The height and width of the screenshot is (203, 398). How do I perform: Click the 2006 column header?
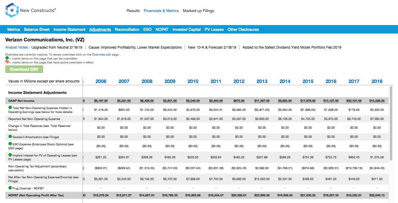pos(101,81)
